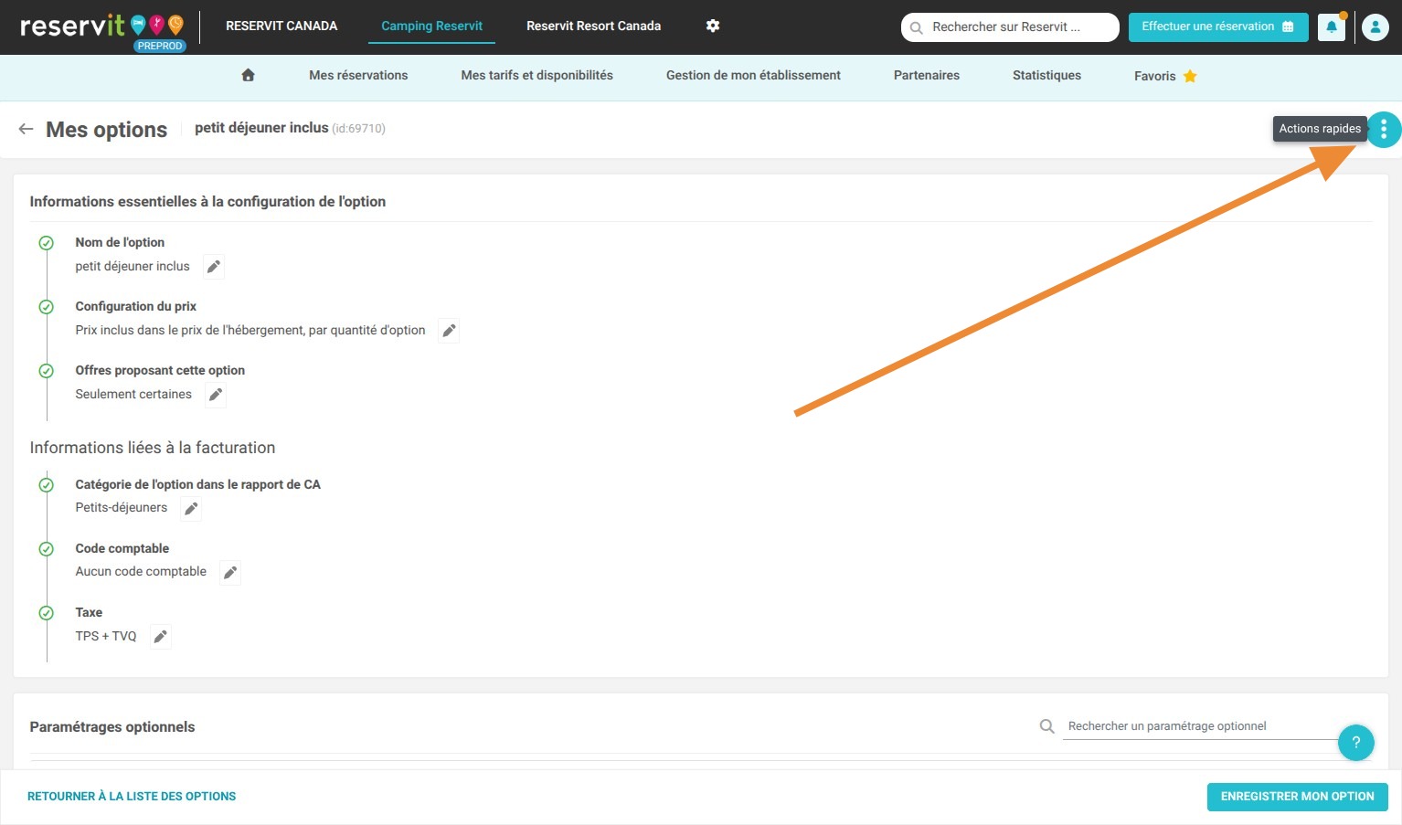Open the user profile avatar icon

click(1375, 26)
